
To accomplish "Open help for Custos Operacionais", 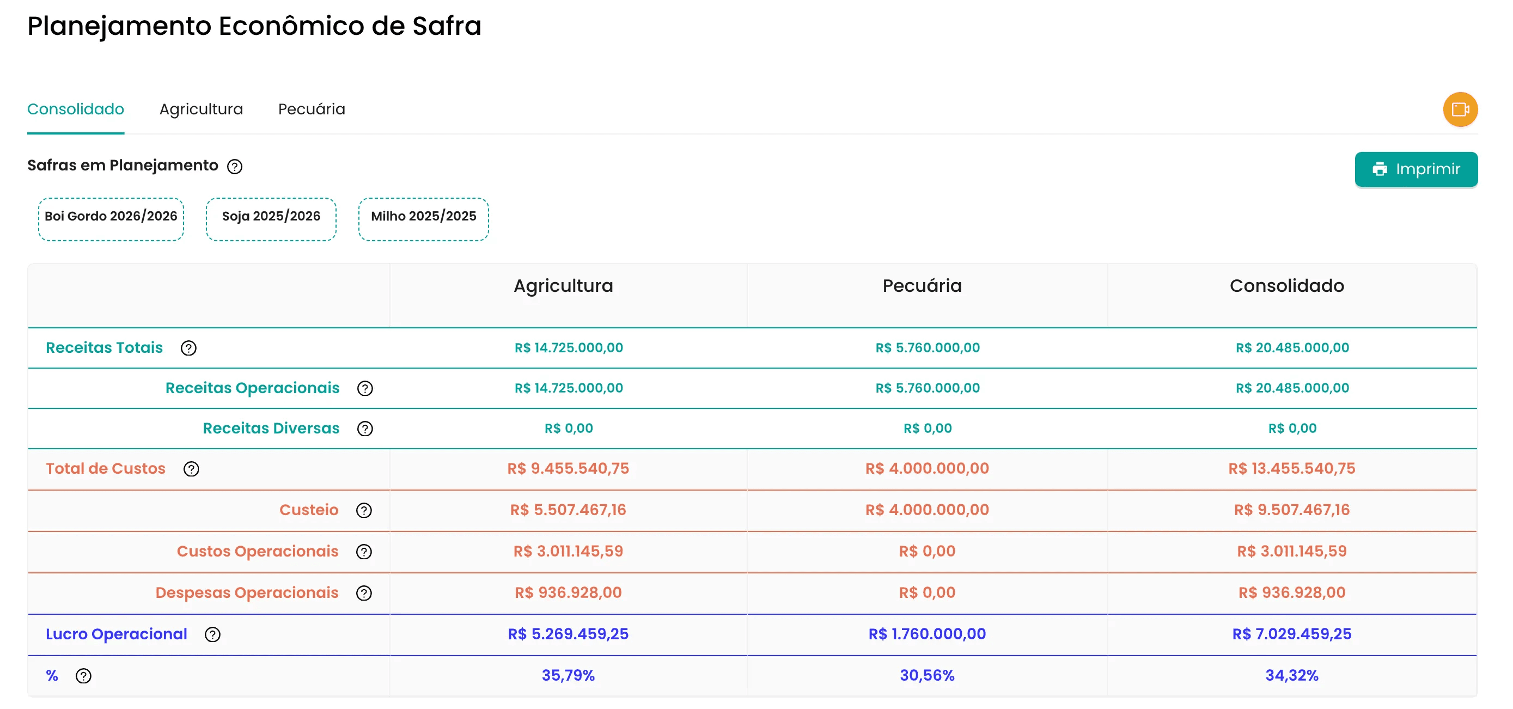I will 364,552.
